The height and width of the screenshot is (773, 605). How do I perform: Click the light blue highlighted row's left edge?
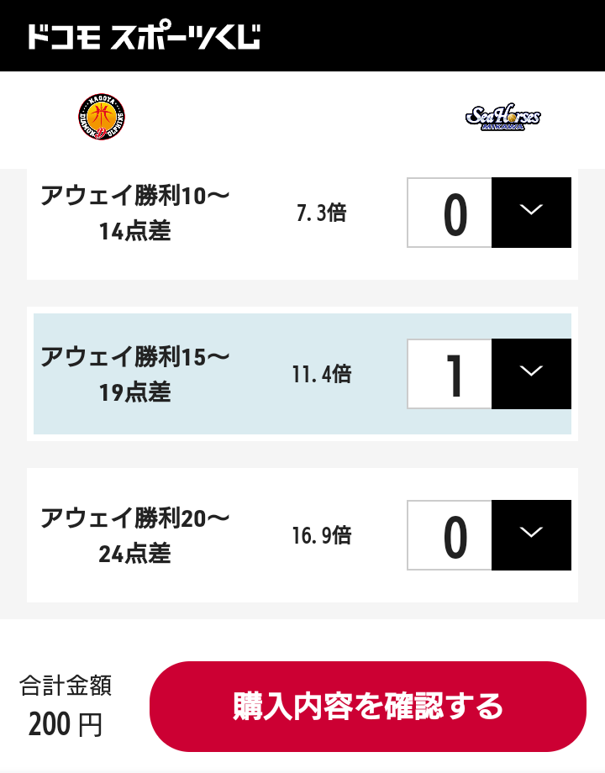point(37,375)
